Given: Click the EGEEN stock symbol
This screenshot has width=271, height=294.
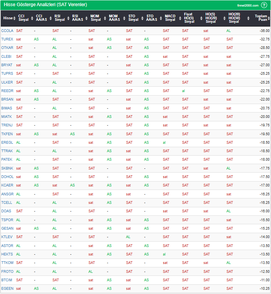Looking at the screenshot, I should point(7,289).
